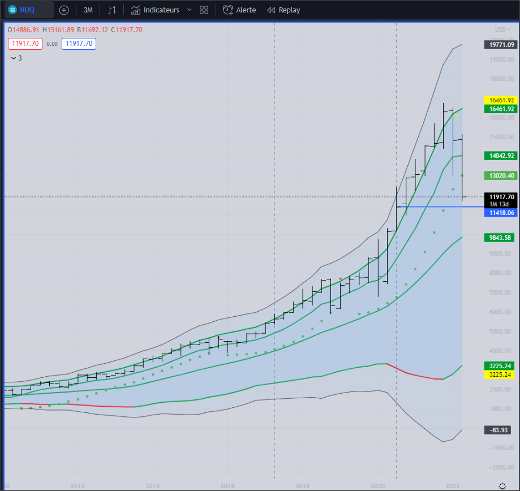Click the low value B11692.12 in legend
This screenshot has height=491, width=520.
coord(93,30)
